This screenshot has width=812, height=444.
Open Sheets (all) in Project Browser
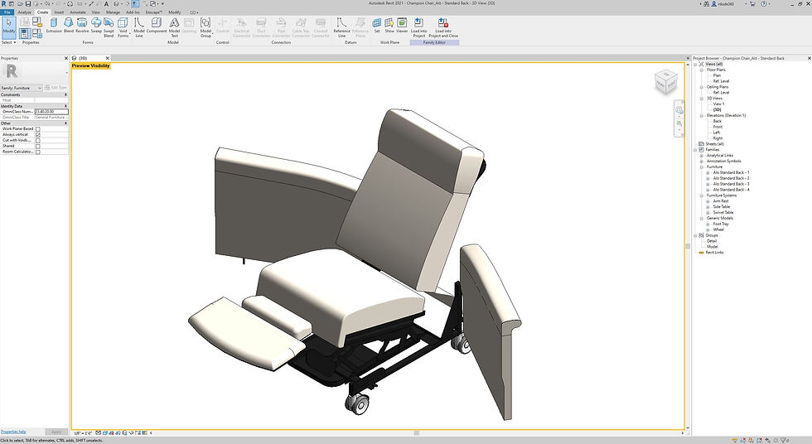point(714,144)
